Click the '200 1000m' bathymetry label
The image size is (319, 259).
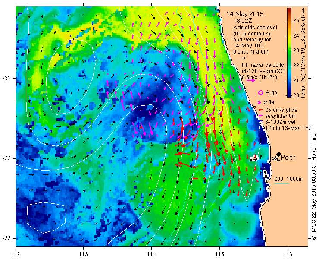288,179
